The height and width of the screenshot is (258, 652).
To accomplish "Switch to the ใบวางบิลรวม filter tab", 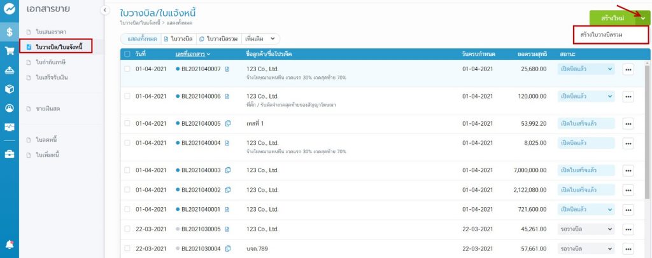I will pos(218,39).
